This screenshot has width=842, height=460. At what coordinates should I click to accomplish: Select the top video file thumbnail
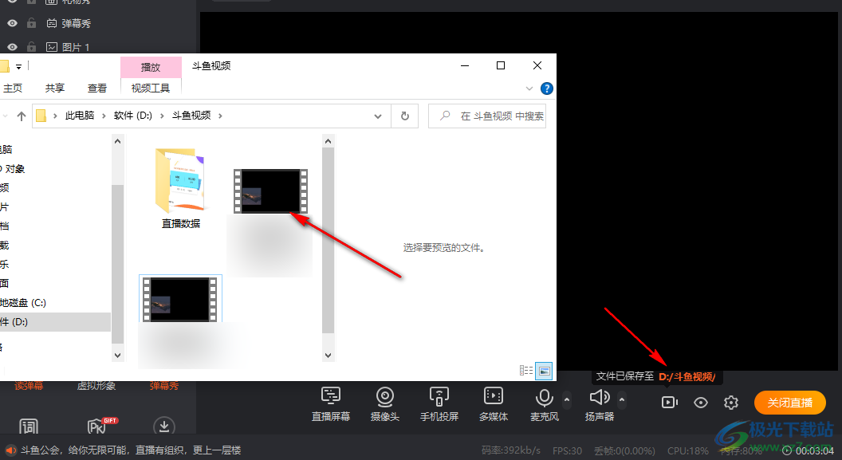[270, 191]
